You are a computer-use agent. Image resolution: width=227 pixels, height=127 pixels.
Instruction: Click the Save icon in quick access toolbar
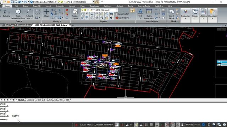pos(12,2)
